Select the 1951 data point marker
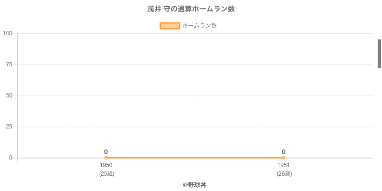The height and width of the screenshot is (191, 382). coord(284,158)
